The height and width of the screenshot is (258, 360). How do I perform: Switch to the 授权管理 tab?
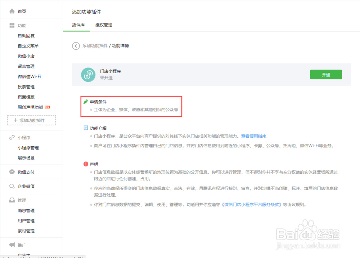(104, 25)
